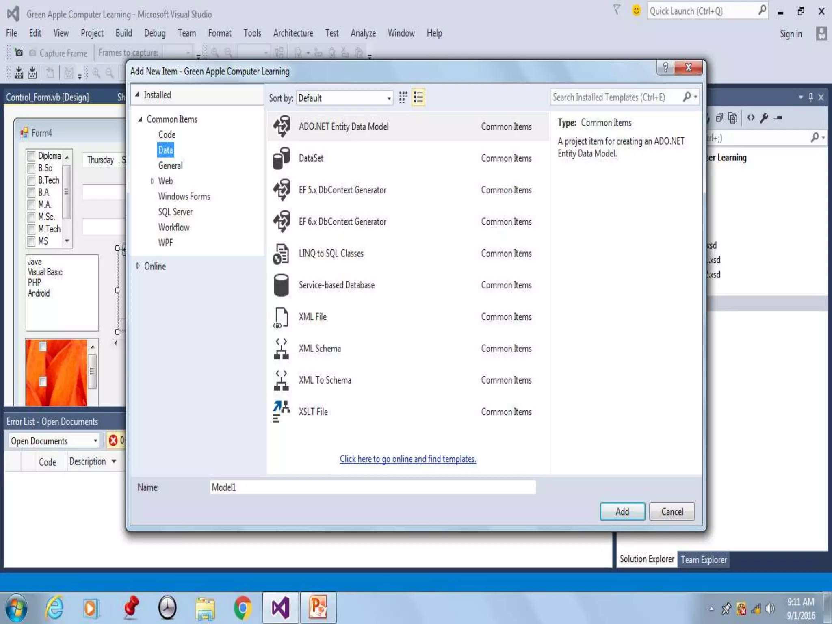
Task: Open the Architecture menu
Action: (293, 33)
